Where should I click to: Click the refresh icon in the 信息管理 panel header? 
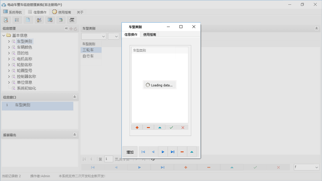tap(75, 29)
